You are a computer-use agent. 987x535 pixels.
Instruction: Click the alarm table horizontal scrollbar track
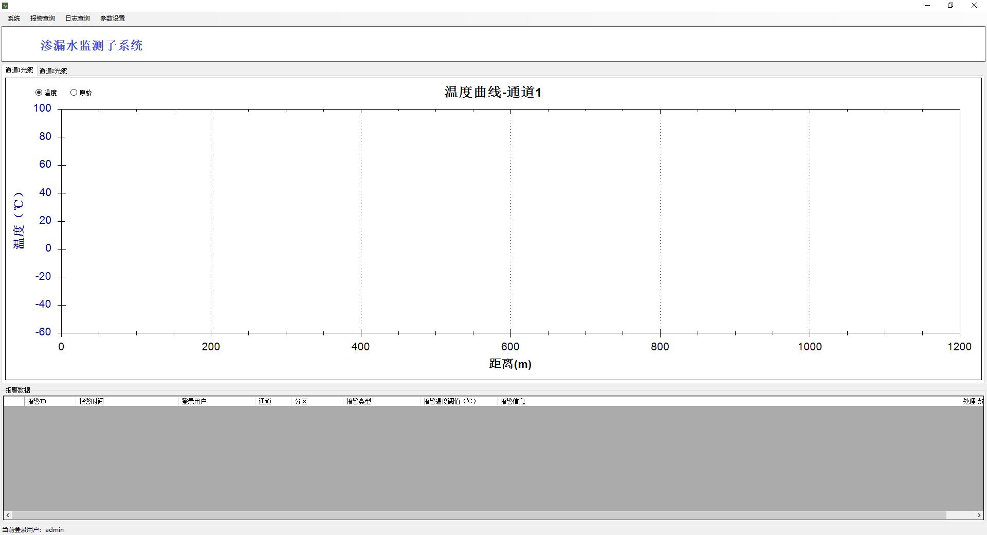pos(962,515)
